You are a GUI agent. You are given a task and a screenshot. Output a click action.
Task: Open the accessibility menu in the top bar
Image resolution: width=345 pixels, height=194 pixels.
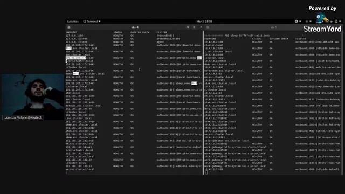click(x=298, y=22)
